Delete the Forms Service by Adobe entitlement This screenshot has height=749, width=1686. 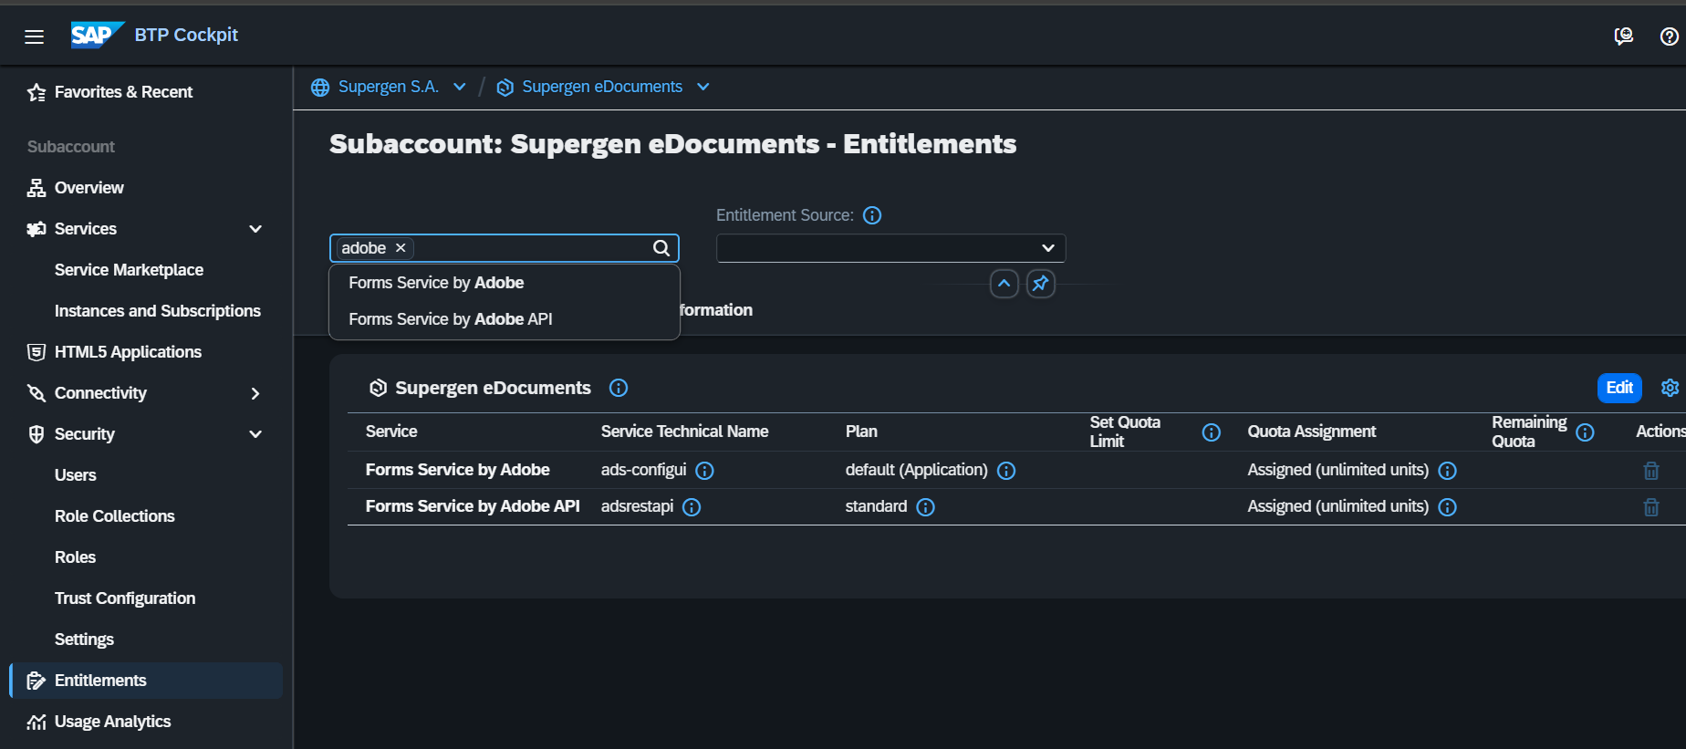click(1650, 471)
